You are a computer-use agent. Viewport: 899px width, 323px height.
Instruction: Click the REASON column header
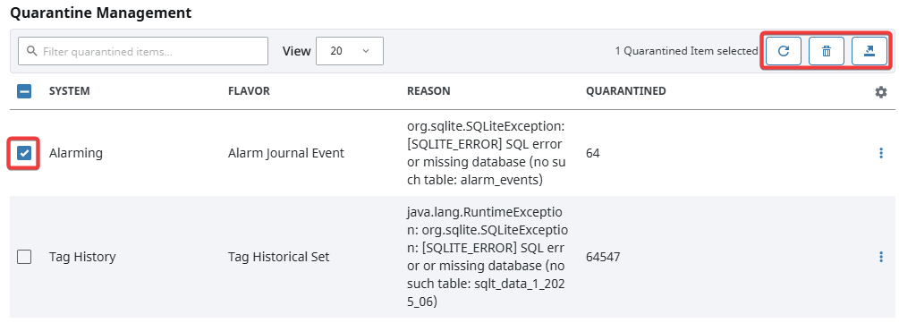pyautogui.click(x=428, y=91)
